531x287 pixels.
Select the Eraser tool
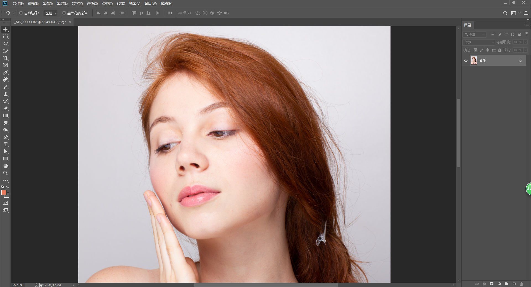[6, 108]
